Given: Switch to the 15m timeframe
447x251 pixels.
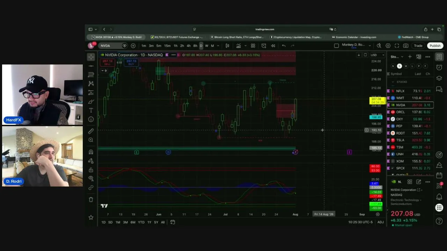Looking at the screenshot, I should pos(167,46).
